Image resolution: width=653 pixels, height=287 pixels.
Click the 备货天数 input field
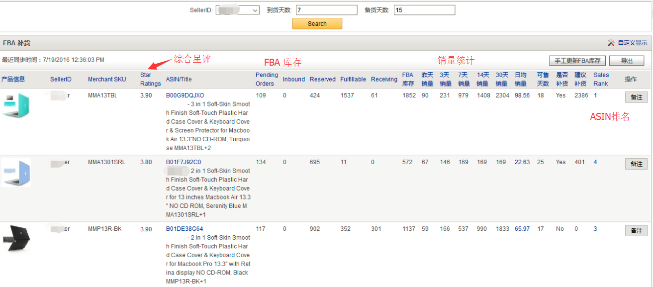coord(424,10)
